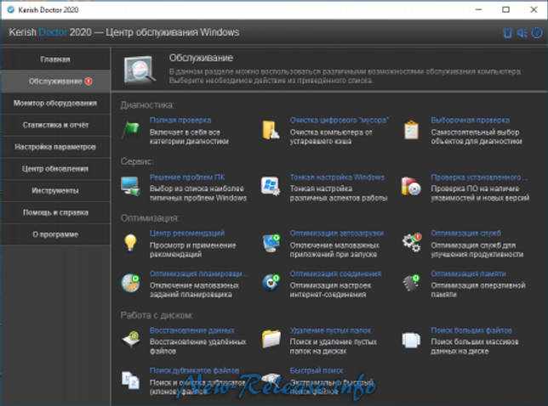Select Настройка параметров in sidebar
548x406 pixels.
pos(55,147)
